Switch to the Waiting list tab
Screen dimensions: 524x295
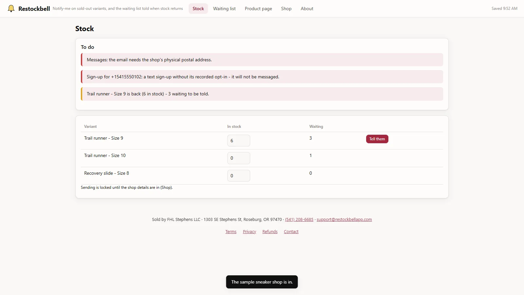pos(224,9)
